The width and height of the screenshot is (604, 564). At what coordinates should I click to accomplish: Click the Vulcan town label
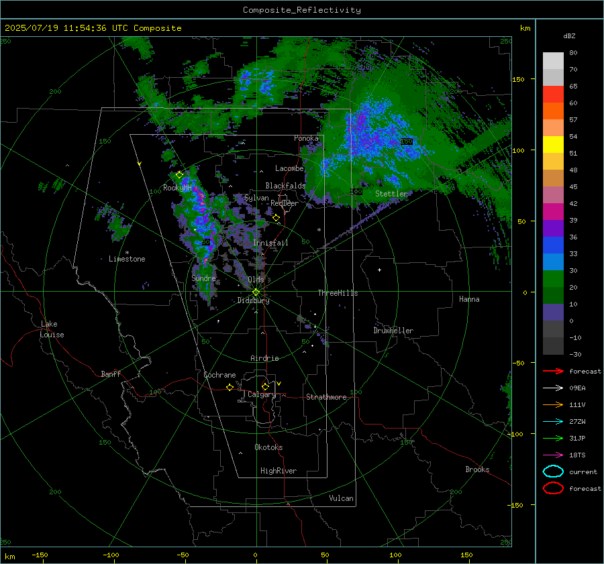(x=341, y=498)
